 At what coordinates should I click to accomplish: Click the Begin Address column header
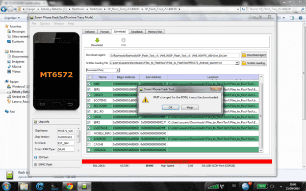[126, 77]
